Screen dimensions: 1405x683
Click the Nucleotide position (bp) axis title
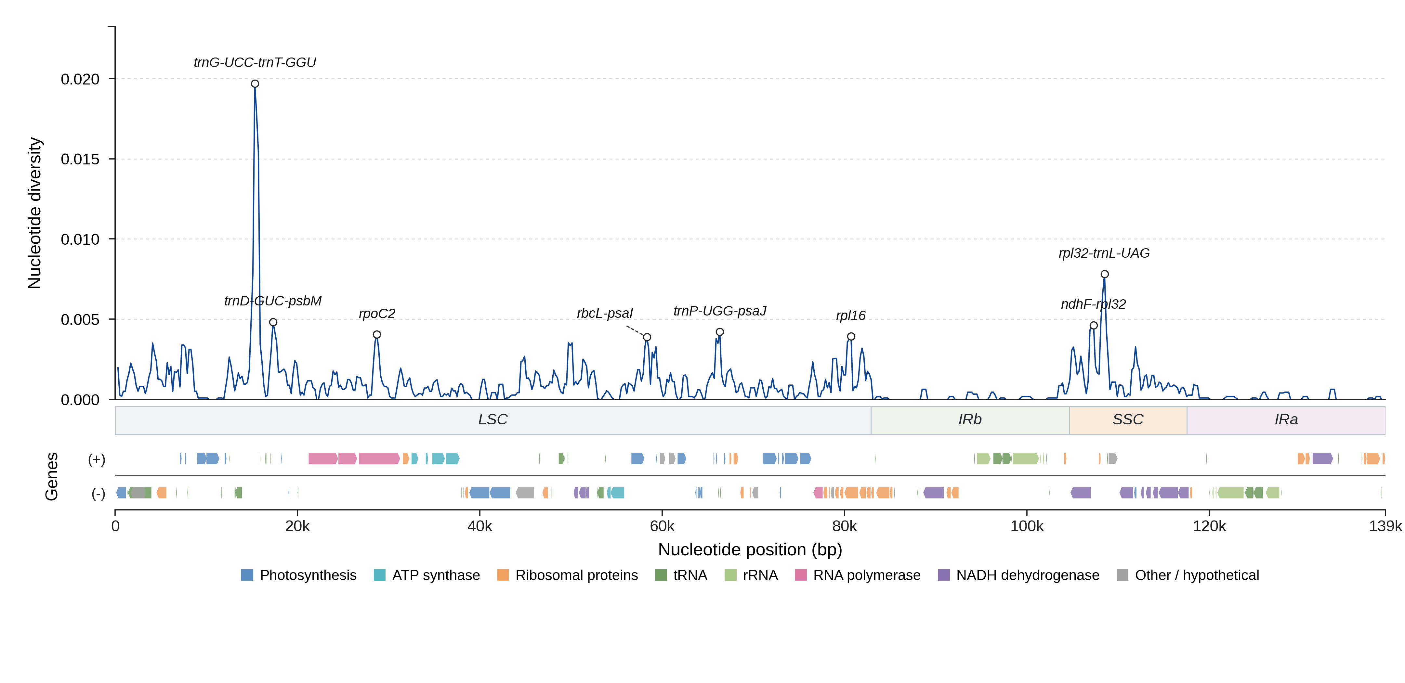coord(750,550)
